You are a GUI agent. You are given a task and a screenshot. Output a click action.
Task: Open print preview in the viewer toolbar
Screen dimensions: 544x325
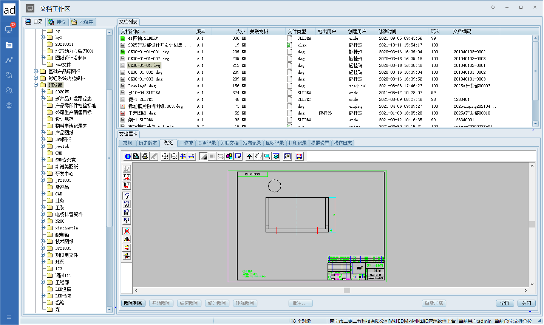[x=136, y=156]
